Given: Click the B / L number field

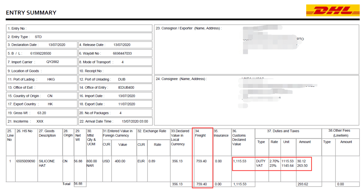Looking at the screenshot, I should [x=41, y=53].
